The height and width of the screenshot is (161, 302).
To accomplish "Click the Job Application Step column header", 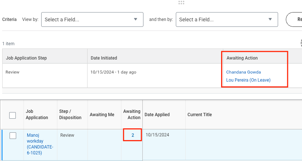I will click(x=26, y=58).
